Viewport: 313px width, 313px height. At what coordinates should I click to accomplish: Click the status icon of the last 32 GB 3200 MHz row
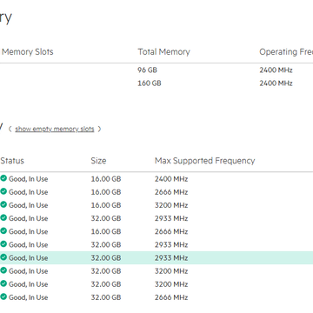point(3,284)
